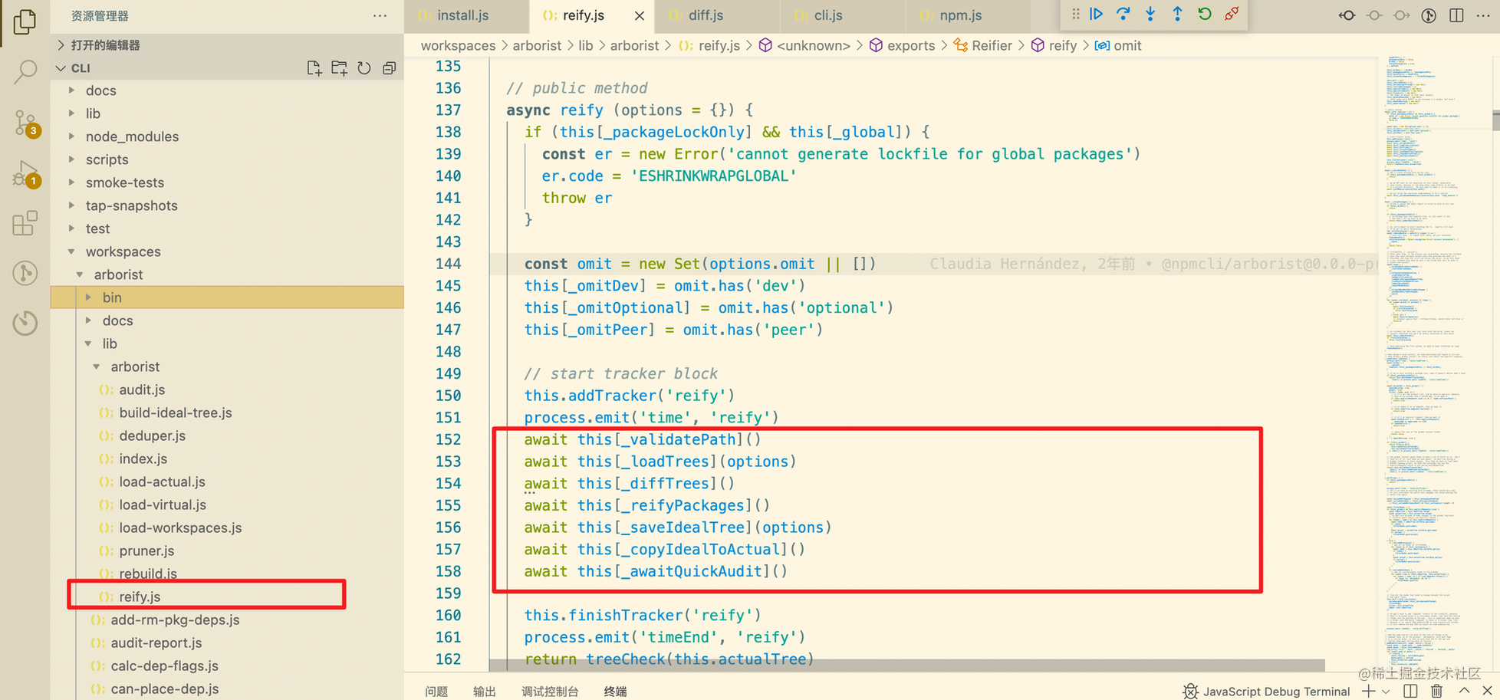This screenshot has height=700, width=1500.
Task: Open editor more actions ellipsis
Action: coord(1483,15)
